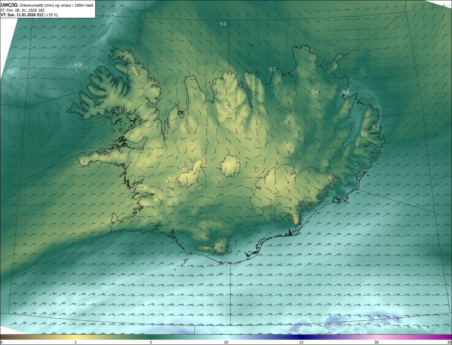The image size is (452, 345).
Task: Click the 50 tick on the color scale
Action: pos(450,342)
